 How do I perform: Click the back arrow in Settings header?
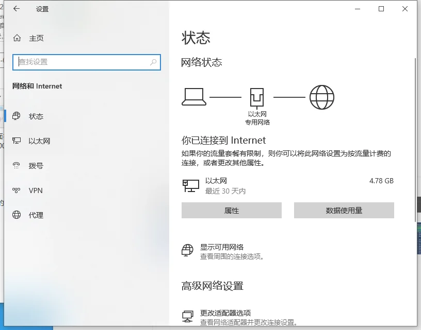coord(17,9)
